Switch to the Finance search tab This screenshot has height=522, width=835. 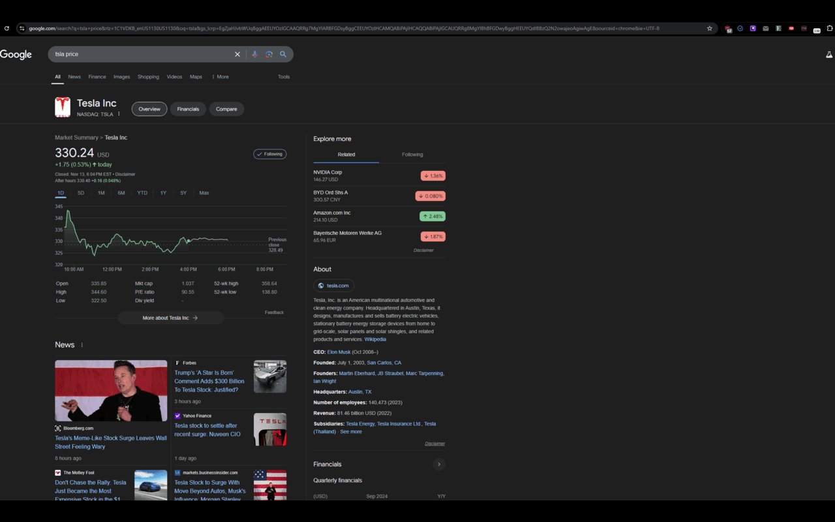97,77
